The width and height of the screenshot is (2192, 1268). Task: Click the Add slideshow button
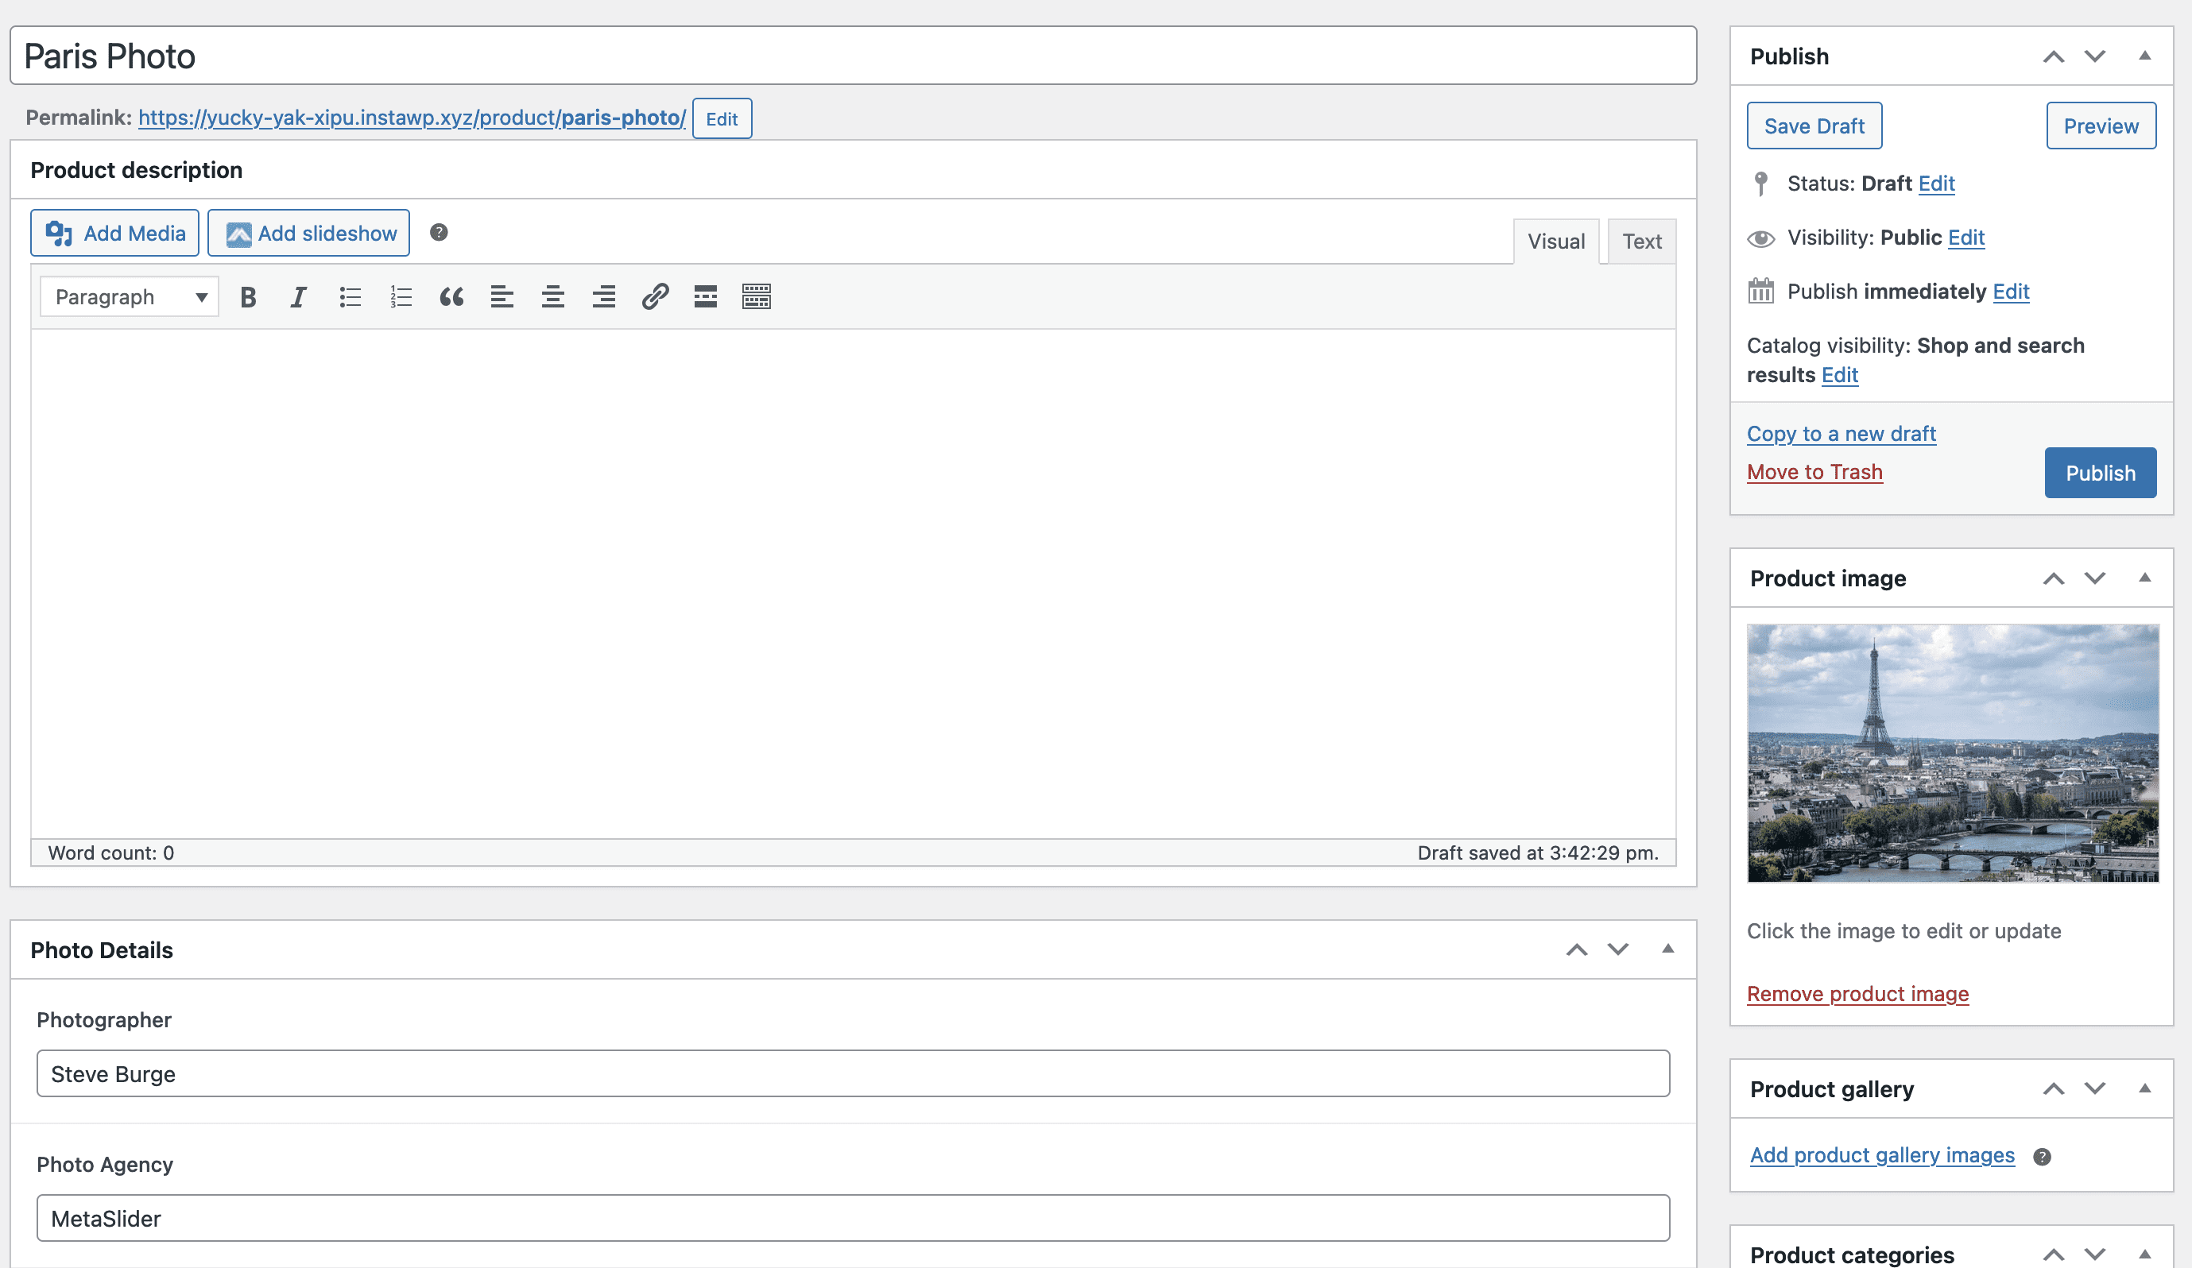tap(309, 233)
